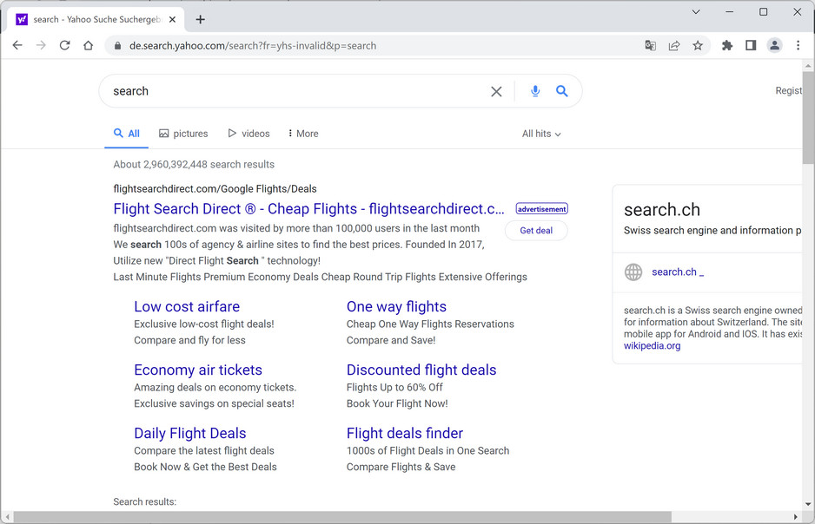Open the Low cost airfare link

[x=187, y=306]
